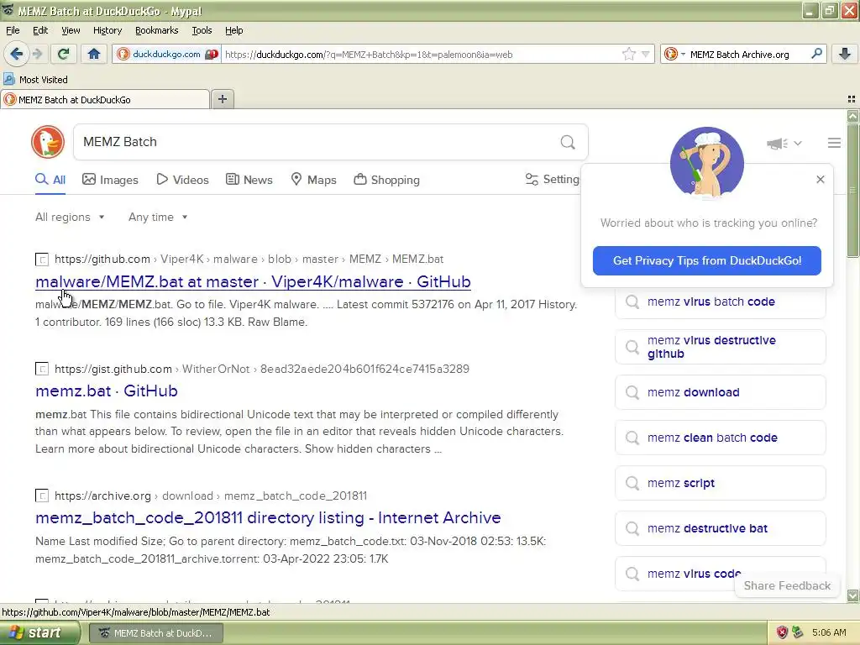This screenshot has height=645, width=860.
Task: Open the address bar history dropdown arrow
Action: 646,54
